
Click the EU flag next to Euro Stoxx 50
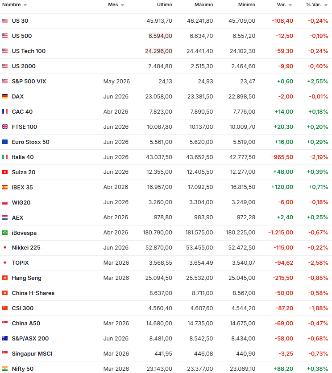[x=5, y=142]
